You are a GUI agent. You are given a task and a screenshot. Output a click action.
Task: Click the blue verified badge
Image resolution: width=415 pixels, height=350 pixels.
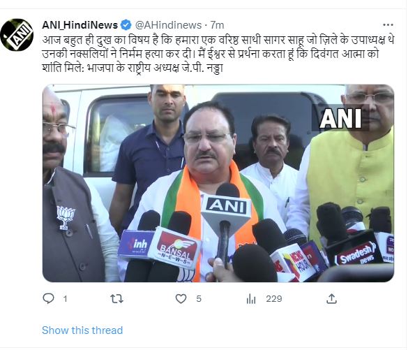point(126,25)
